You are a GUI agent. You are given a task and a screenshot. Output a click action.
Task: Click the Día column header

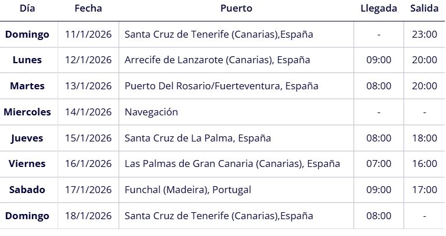point(27,9)
